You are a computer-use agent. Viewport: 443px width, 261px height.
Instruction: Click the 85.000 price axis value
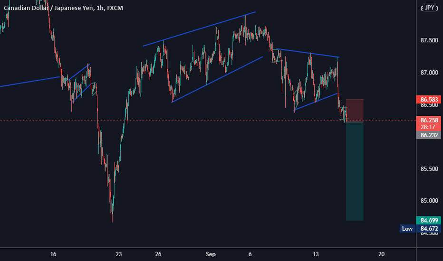429,201
